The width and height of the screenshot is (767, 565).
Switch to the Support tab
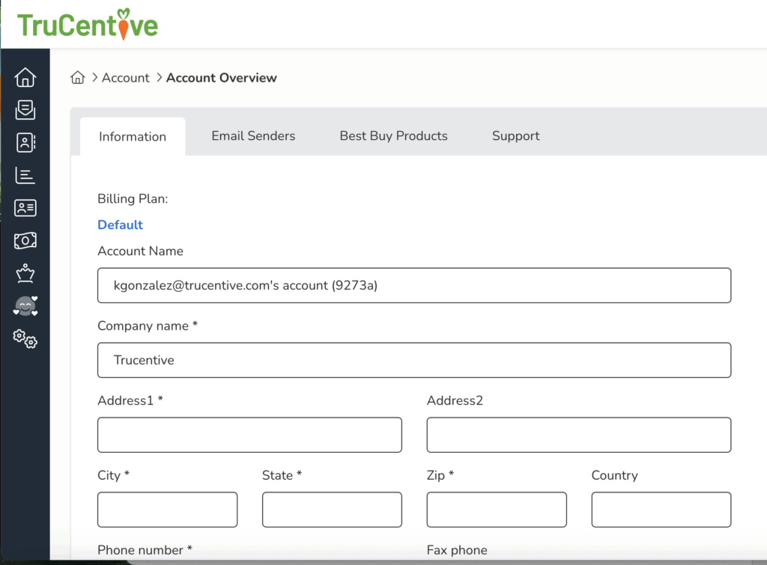[515, 135]
